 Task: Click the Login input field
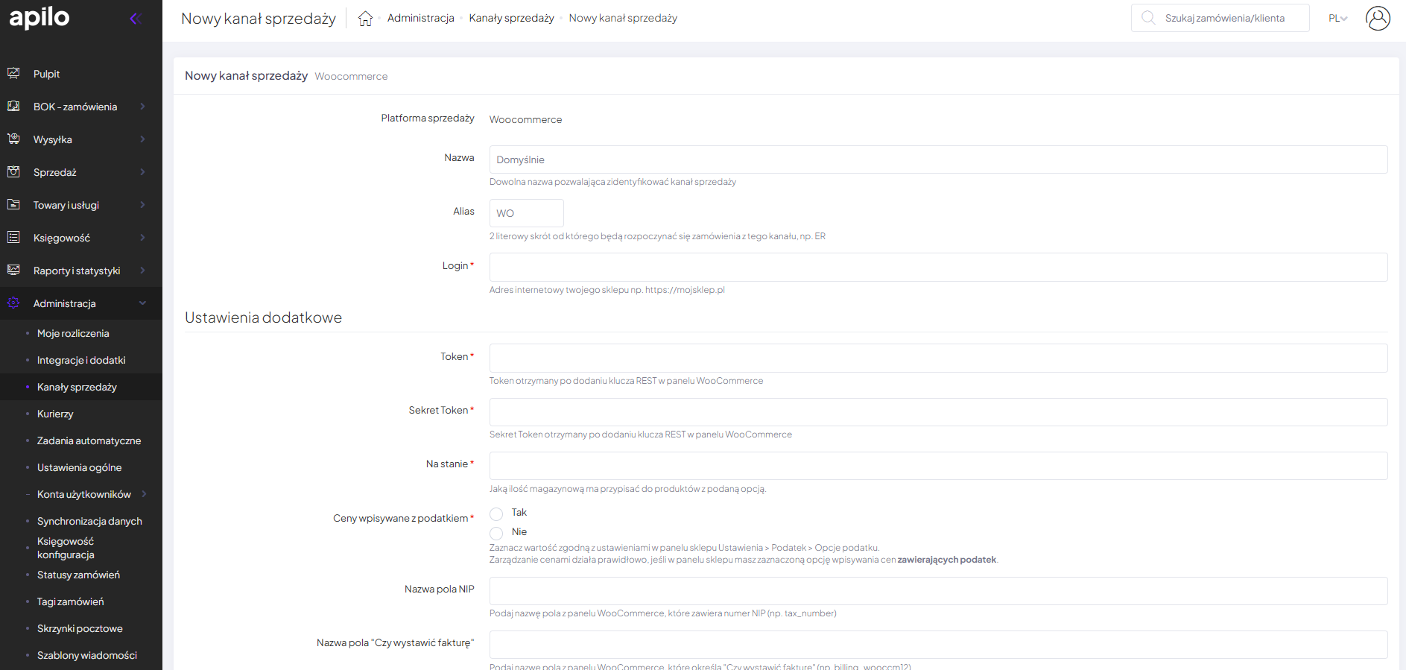937,267
